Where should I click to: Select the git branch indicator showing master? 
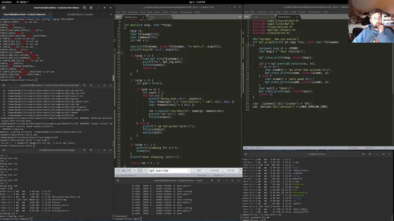pyautogui.click(x=203, y=175)
